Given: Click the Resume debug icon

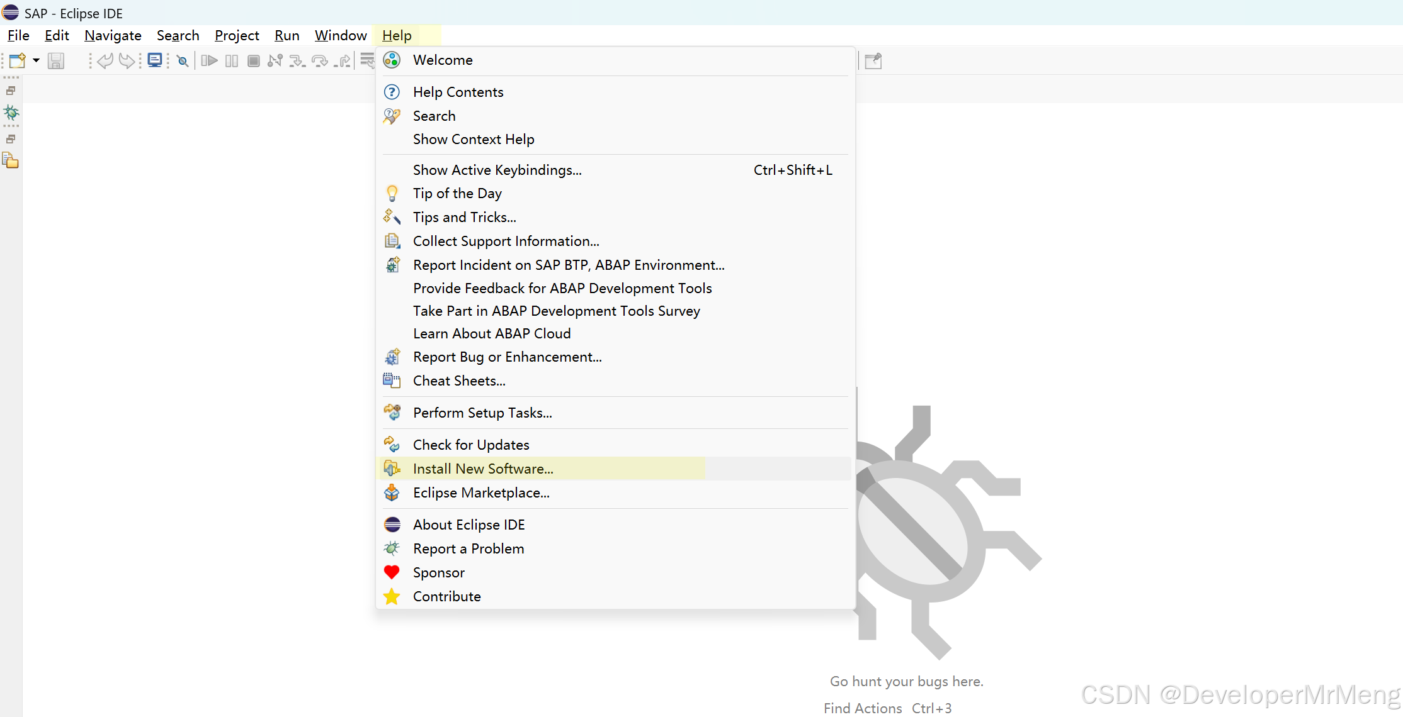Looking at the screenshot, I should click(209, 61).
